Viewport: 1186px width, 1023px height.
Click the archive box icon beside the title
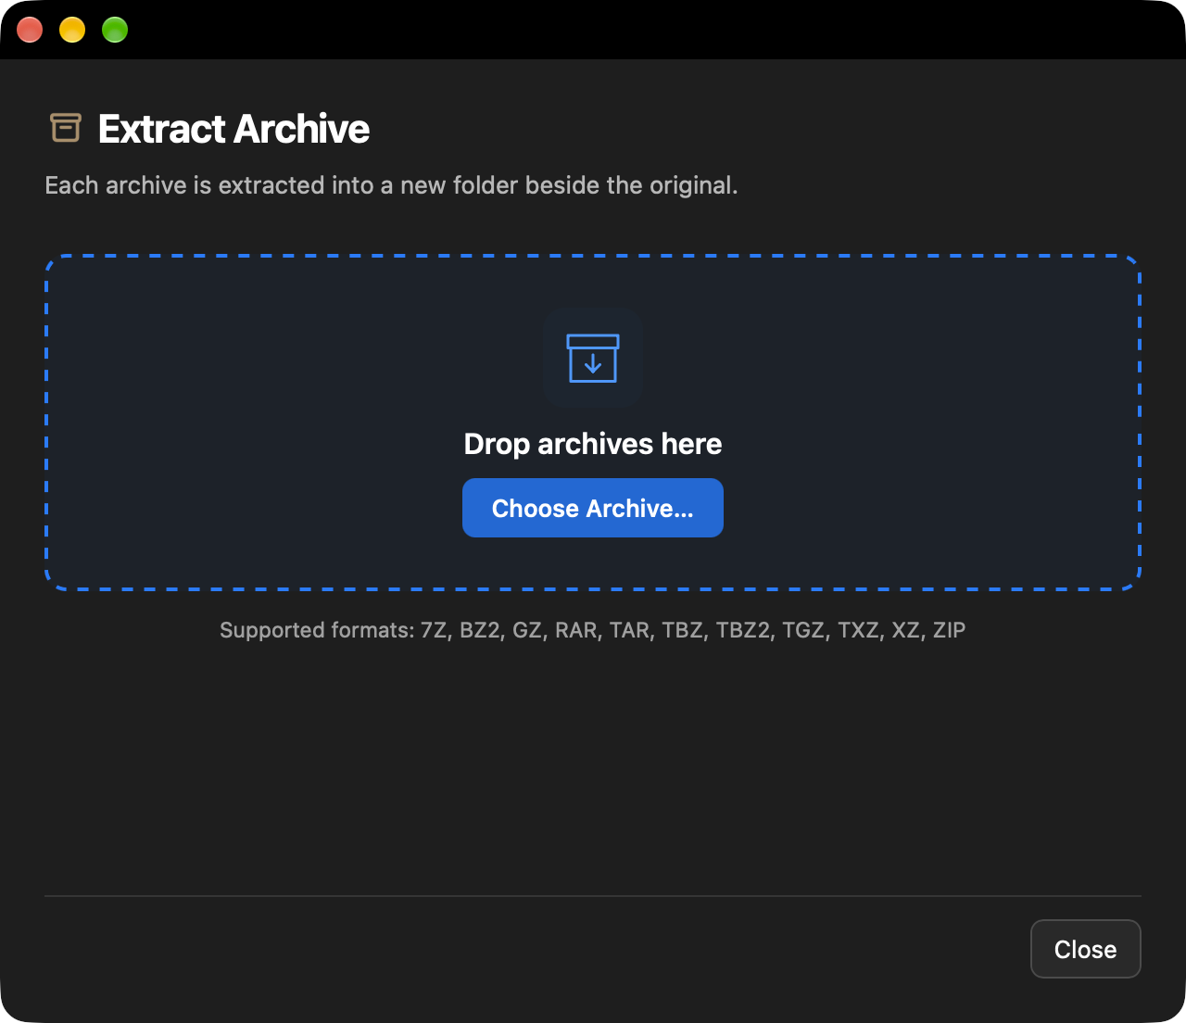click(x=65, y=128)
